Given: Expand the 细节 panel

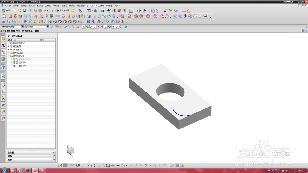Looking at the screenshot, I should coord(31,156).
